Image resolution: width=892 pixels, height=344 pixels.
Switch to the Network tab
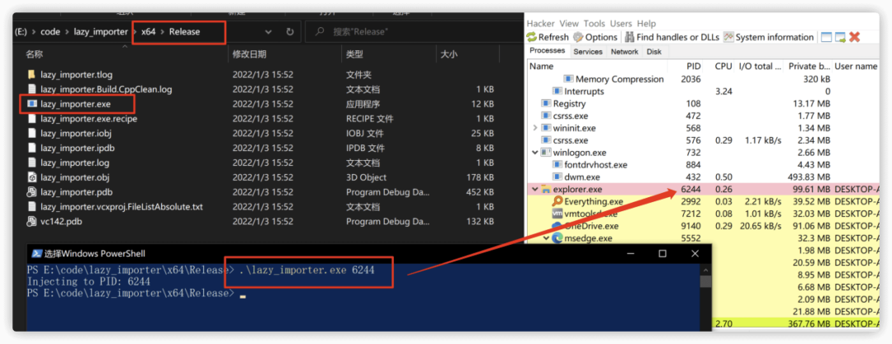(x=624, y=52)
